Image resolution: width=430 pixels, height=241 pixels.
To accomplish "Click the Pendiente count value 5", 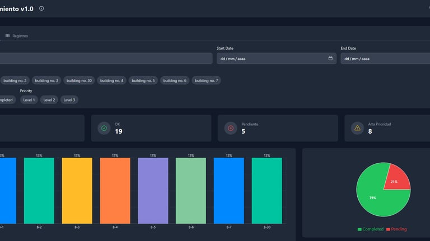I will point(243,131).
